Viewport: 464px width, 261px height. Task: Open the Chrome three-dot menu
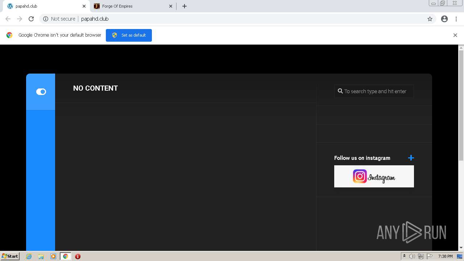[456, 19]
